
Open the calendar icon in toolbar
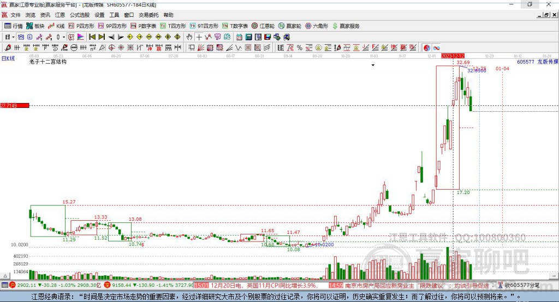click(239, 37)
